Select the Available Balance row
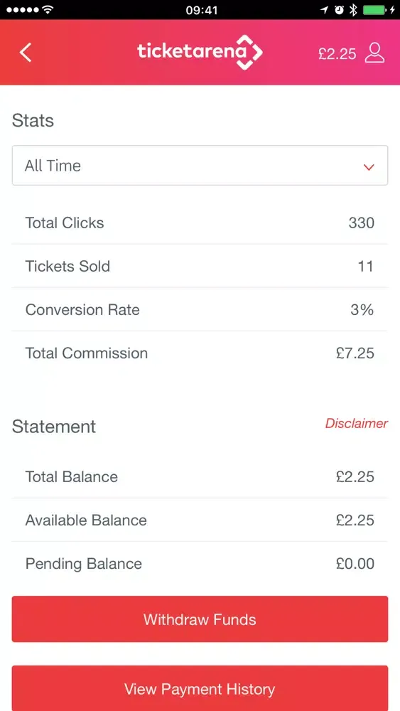Screen dimensions: 400x711 click(x=200, y=520)
